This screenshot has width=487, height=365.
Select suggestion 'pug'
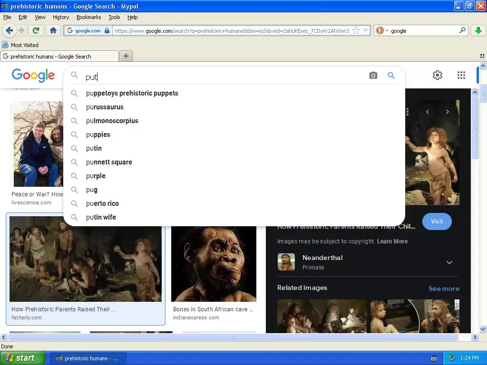point(234,190)
